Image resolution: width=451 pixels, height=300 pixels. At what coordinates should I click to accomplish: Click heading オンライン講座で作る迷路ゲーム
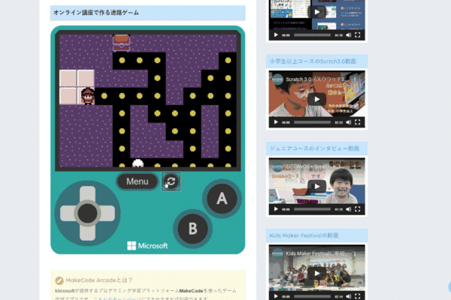tap(96, 13)
